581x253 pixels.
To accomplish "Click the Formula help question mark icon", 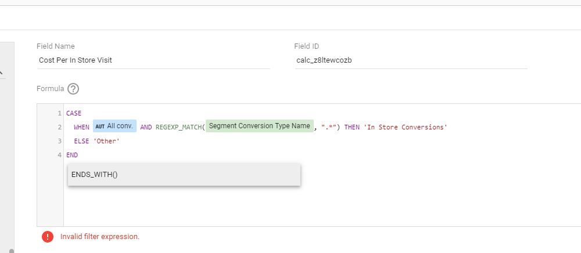I will click(x=73, y=89).
